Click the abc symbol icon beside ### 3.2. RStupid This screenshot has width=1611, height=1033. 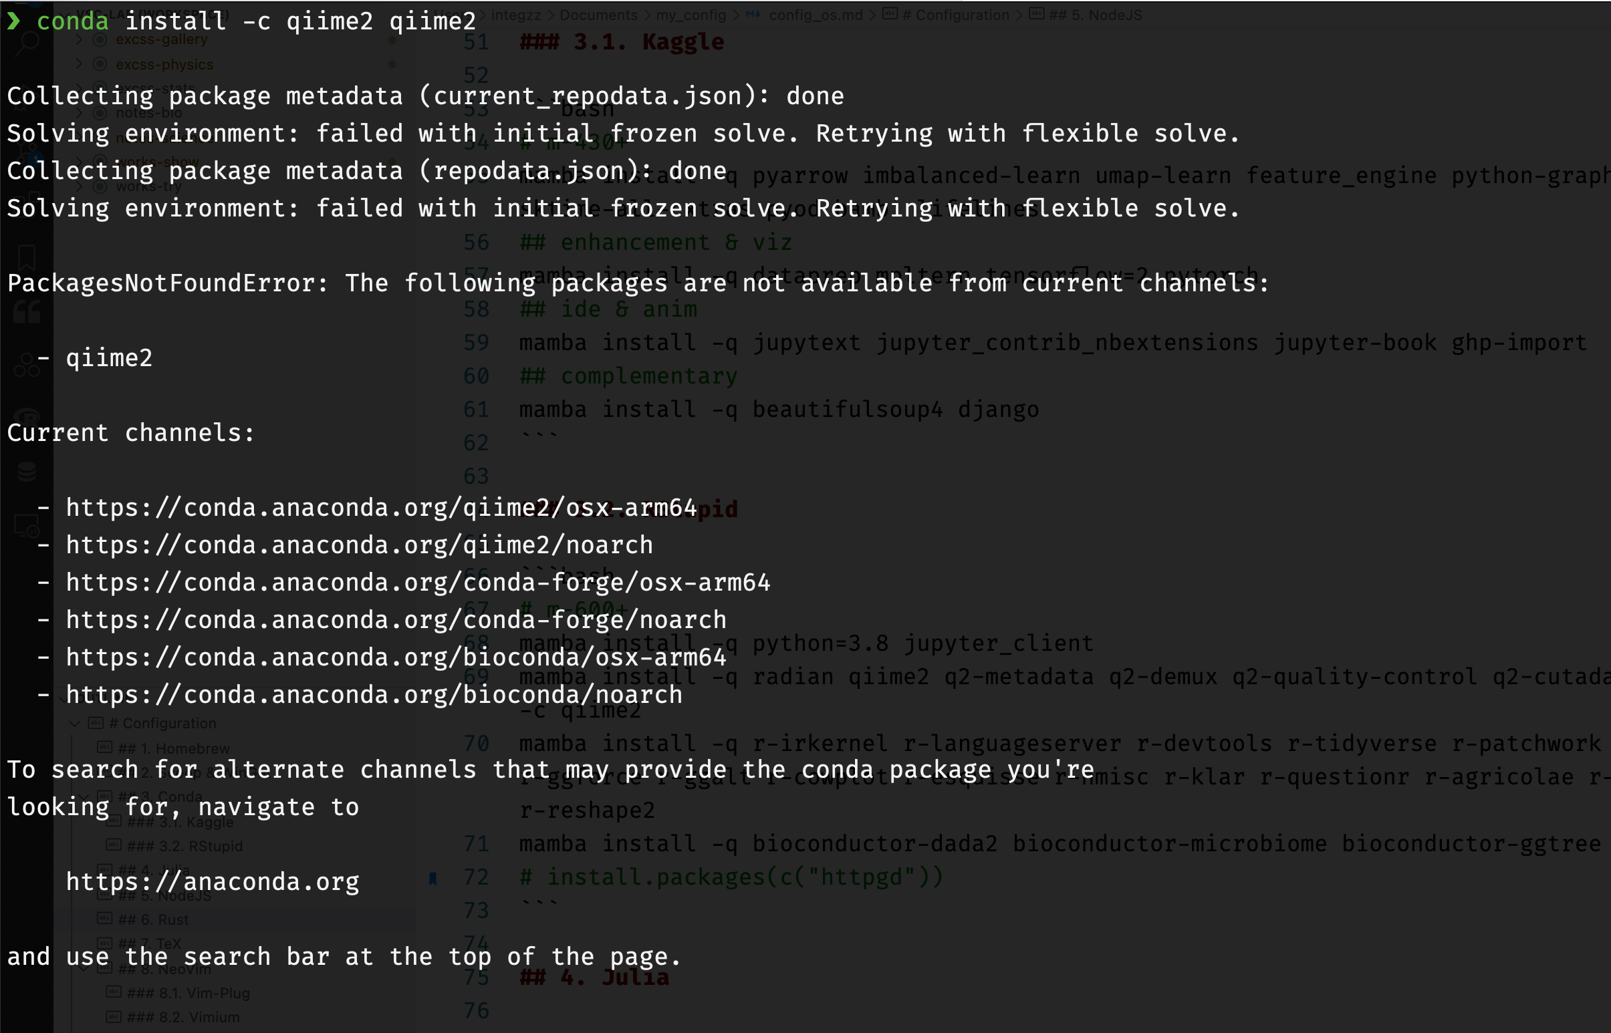tap(114, 845)
